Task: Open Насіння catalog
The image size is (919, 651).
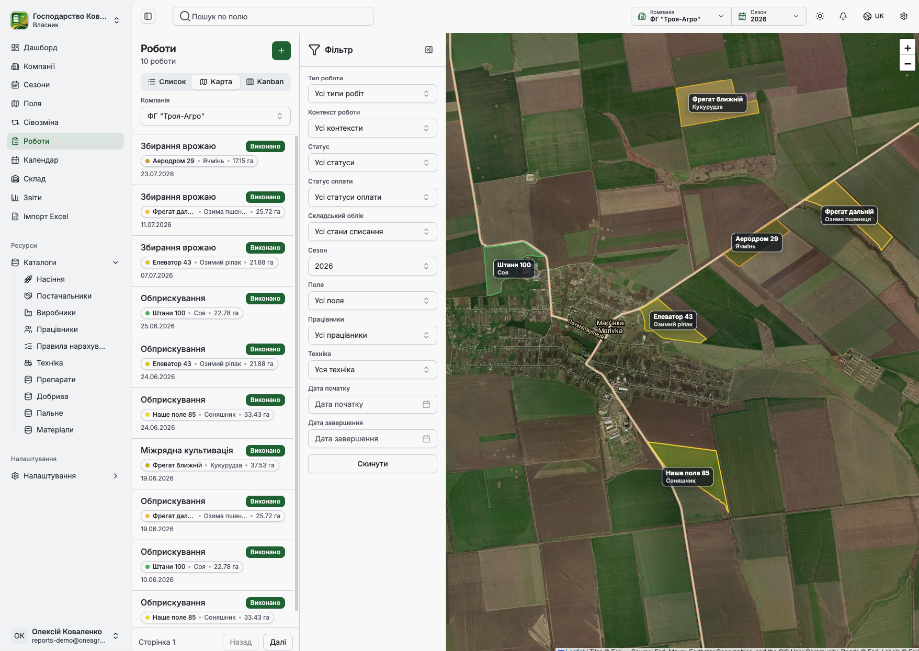Action: 72,279
